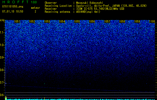Click the 0.8 kHz frequency label
157x100 pixels.
pos(2,70)
